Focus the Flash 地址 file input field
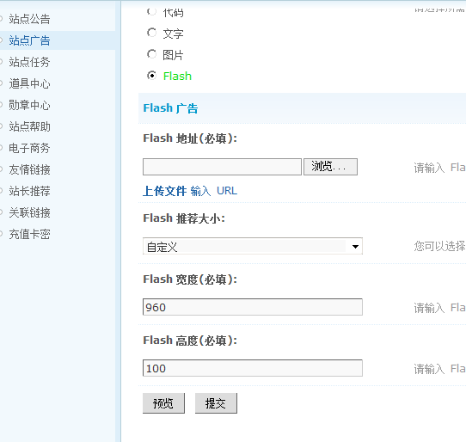The image size is (466, 442). pos(222,167)
